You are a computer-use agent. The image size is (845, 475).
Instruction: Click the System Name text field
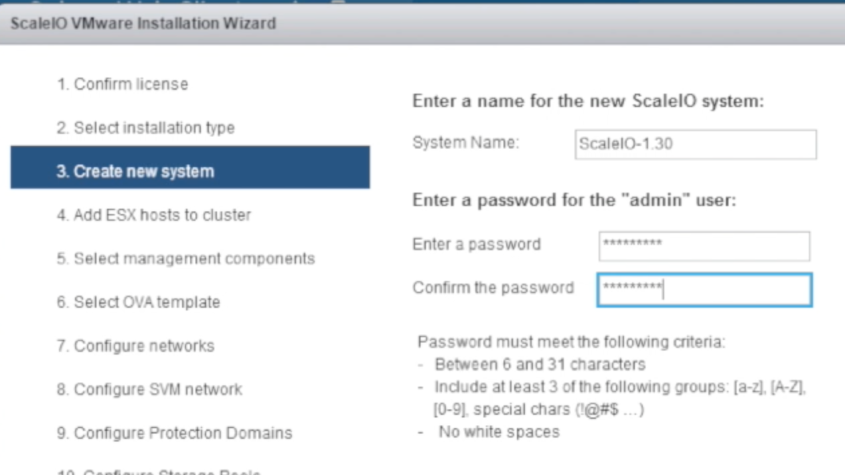(x=695, y=144)
